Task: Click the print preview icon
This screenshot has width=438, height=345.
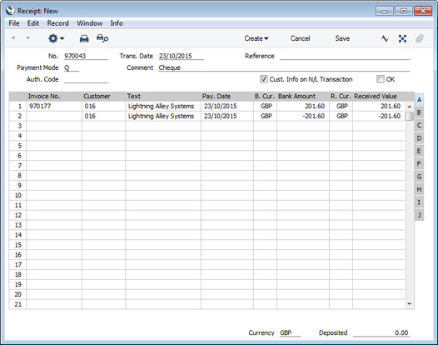Action: click(x=102, y=38)
